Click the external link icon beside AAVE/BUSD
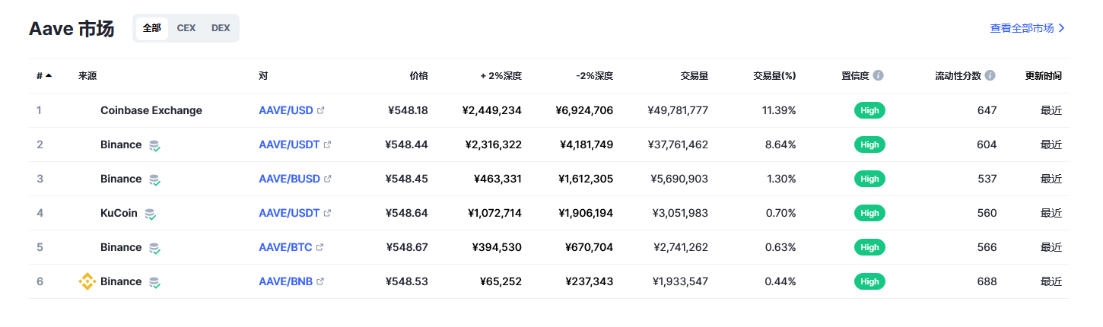Screen dimensions: 1103x327 click(x=328, y=179)
